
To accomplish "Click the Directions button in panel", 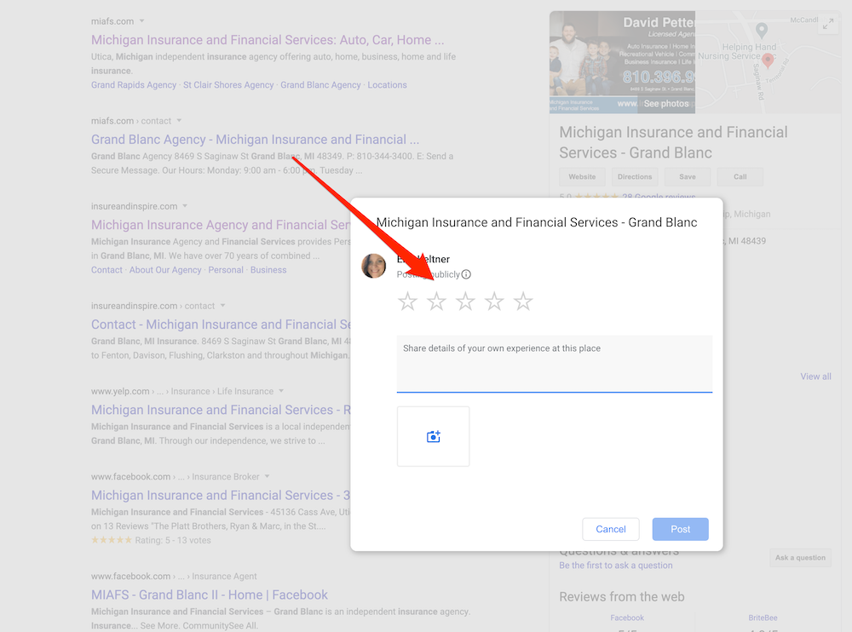I will tap(635, 176).
